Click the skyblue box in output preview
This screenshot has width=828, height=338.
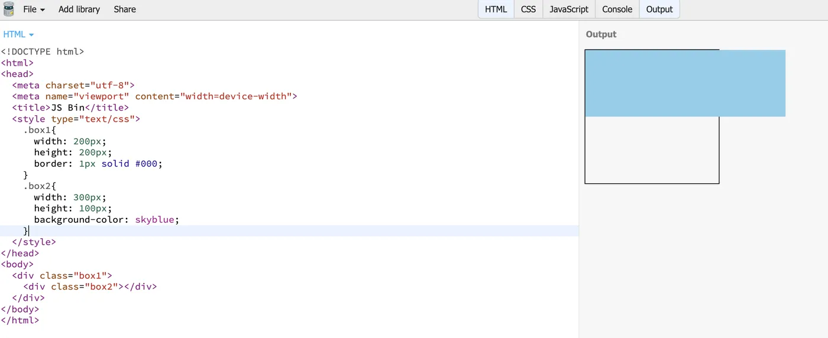pyautogui.click(x=685, y=83)
